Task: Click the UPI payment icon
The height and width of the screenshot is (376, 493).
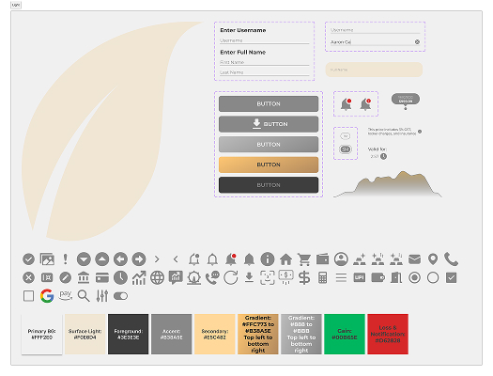Action: pyautogui.click(x=360, y=278)
